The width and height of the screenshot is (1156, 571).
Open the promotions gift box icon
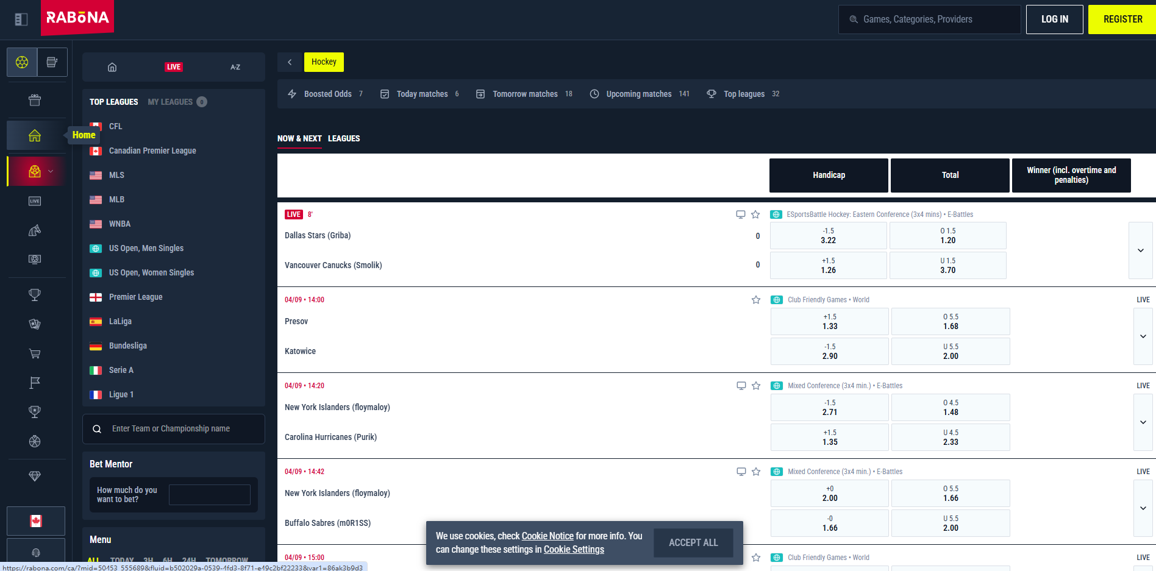(x=35, y=100)
